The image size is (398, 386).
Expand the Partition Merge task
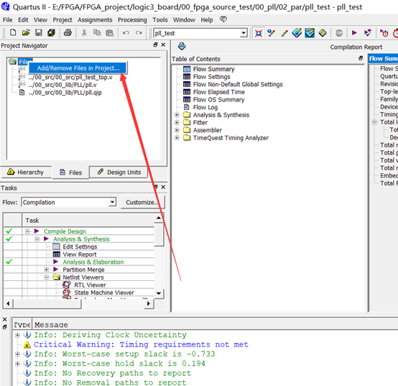point(47,270)
